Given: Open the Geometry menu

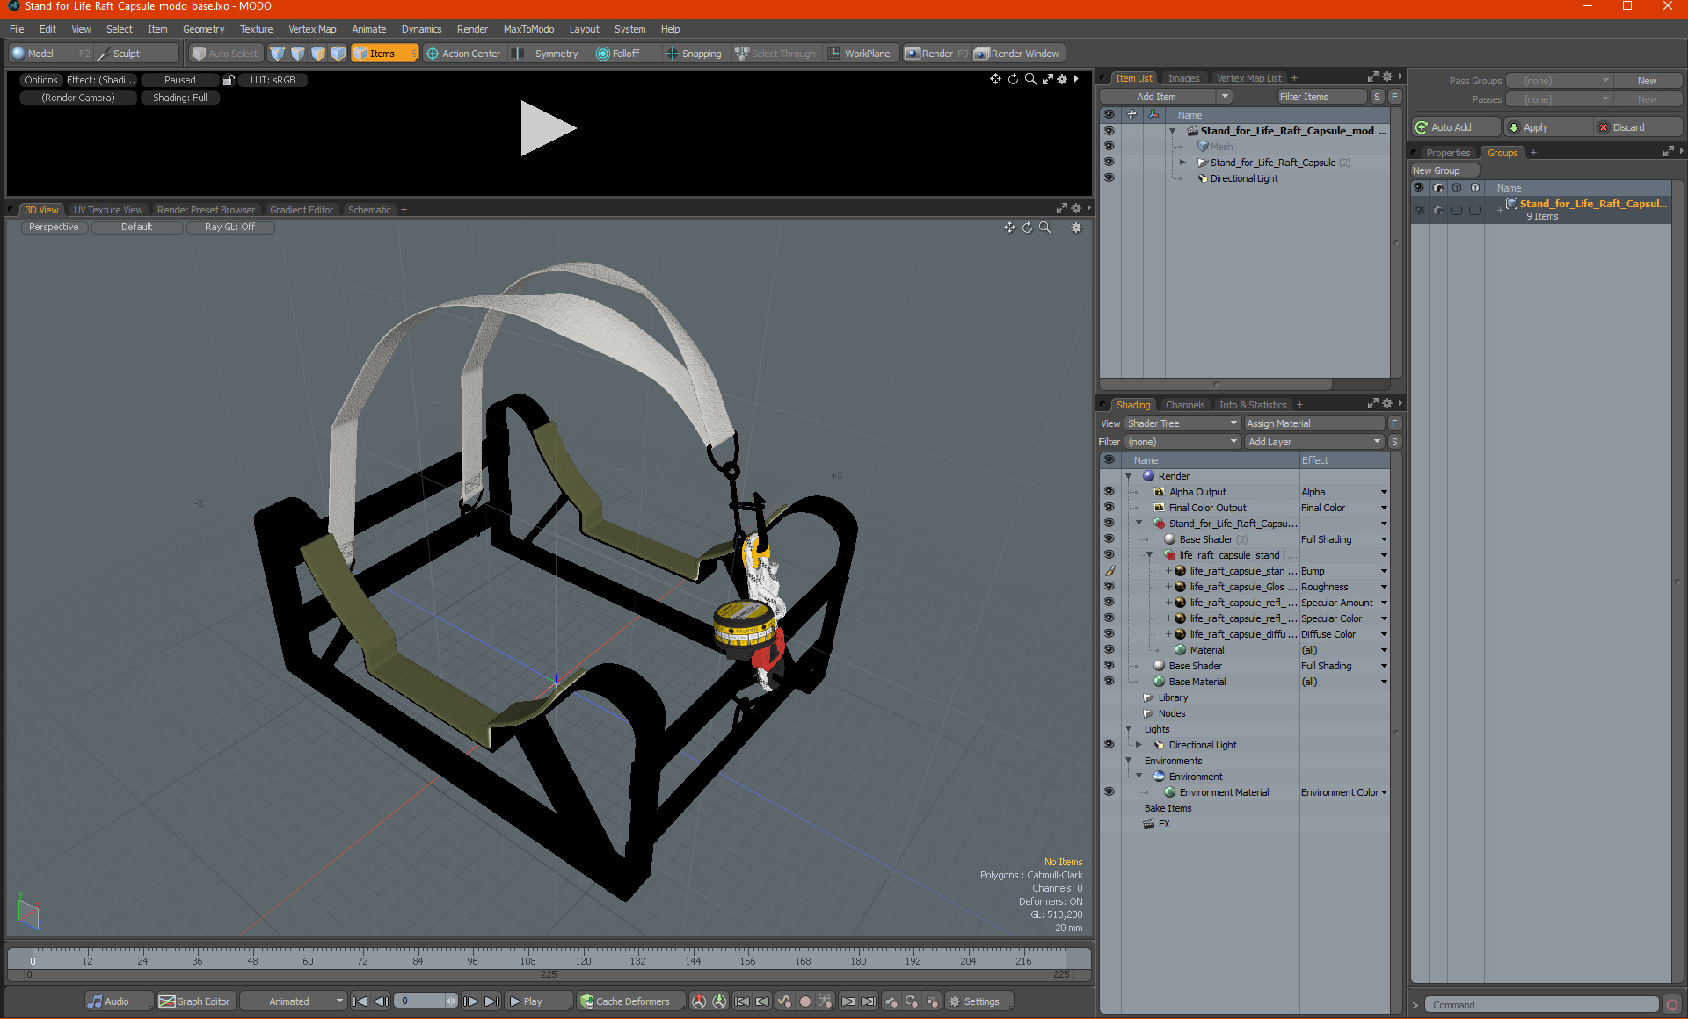Looking at the screenshot, I should 203,29.
